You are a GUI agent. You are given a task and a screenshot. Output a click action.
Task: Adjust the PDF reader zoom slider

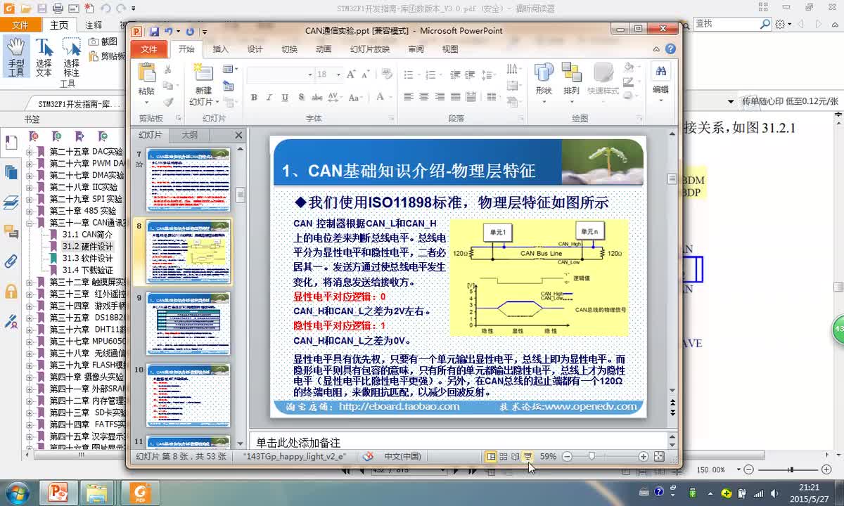pyautogui.click(x=791, y=469)
